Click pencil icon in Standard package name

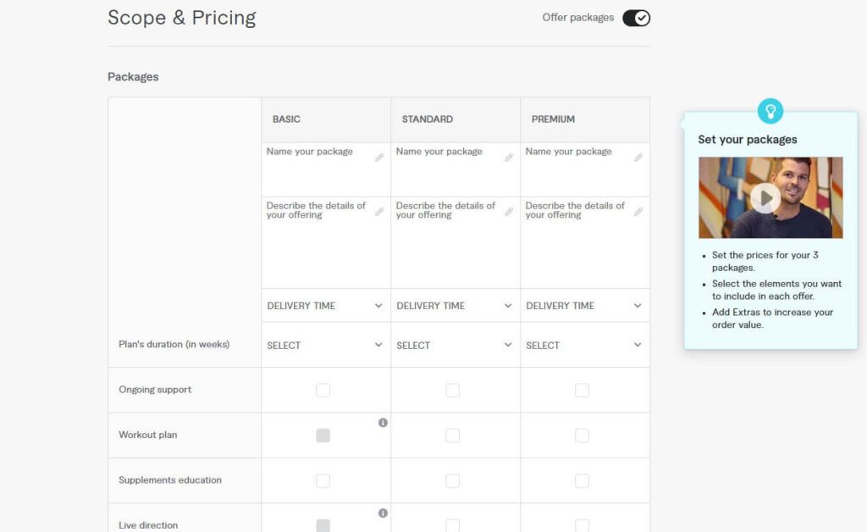509,158
